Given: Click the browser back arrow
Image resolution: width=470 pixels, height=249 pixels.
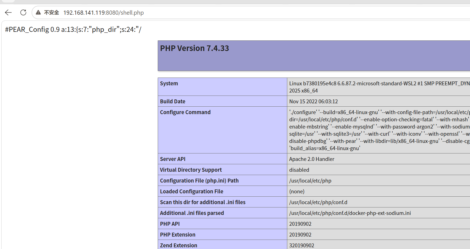Looking at the screenshot, I should click(8, 12).
